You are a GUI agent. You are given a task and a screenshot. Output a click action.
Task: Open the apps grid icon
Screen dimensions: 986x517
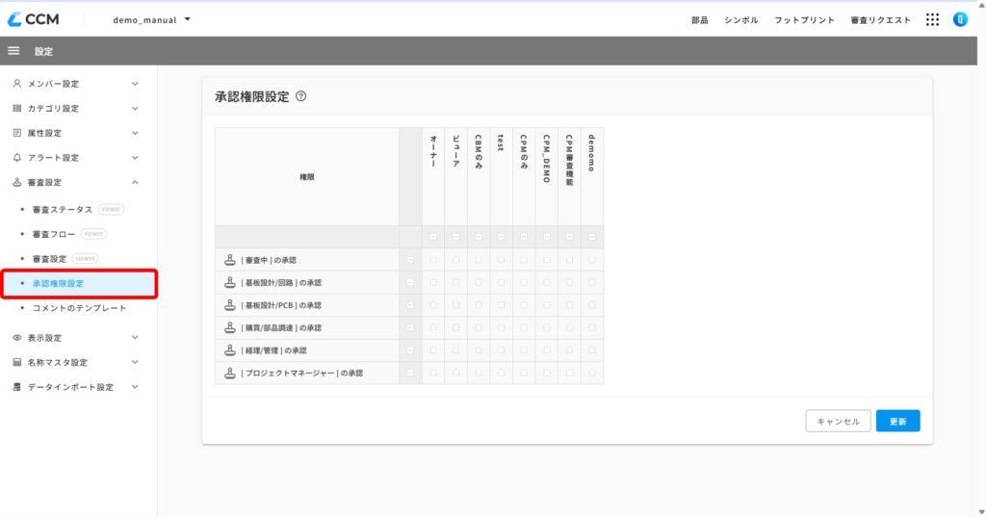(x=932, y=19)
